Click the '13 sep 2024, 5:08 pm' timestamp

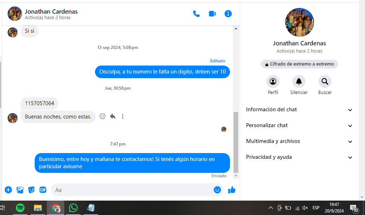(x=118, y=48)
